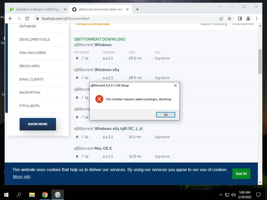Click OK in the qBittorrent Setup dialog
Image resolution: width=267 pixels, height=200 pixels.
coord(166,115)
